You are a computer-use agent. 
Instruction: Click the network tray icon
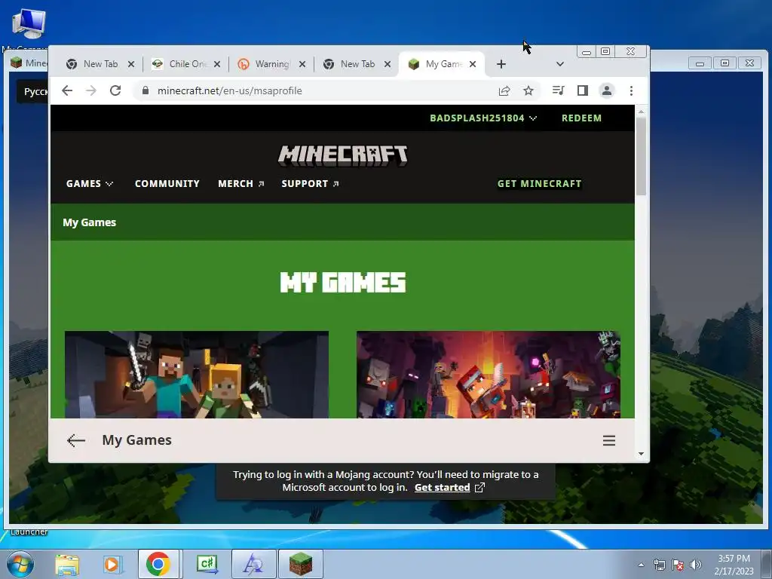pyautogui.click(x=659, y=565)
